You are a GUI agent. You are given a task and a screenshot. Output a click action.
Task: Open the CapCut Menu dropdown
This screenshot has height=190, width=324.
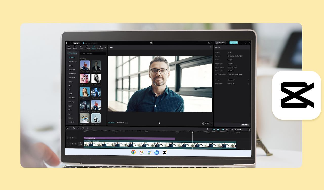tap(76, 43)
